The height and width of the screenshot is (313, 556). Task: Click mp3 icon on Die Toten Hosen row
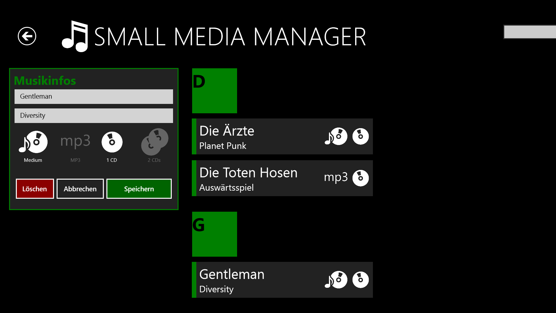tap(336, 177)
